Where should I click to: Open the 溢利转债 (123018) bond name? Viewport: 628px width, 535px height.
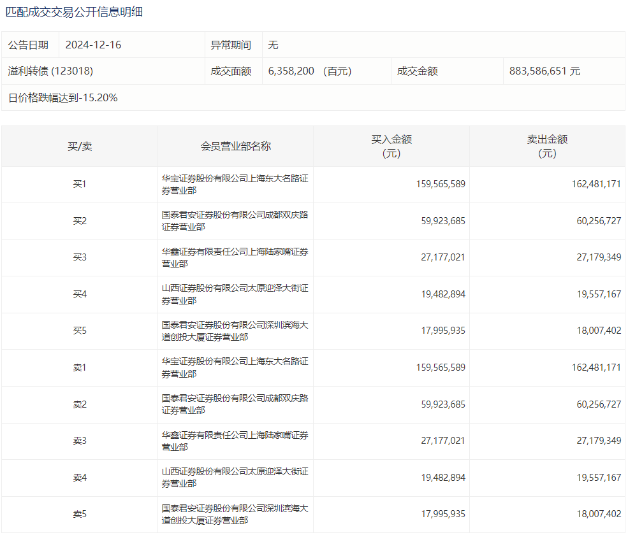click(50, 71)
